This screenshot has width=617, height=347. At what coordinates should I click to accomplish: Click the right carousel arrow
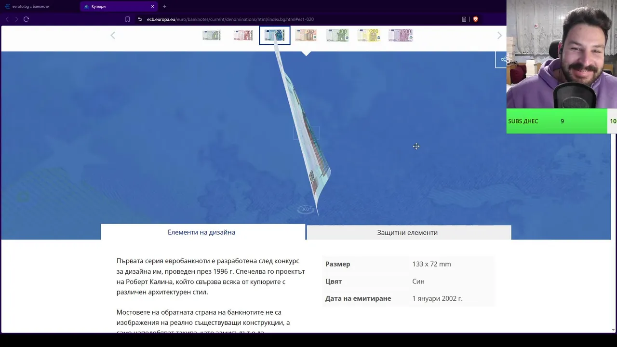tap(499, 35)
